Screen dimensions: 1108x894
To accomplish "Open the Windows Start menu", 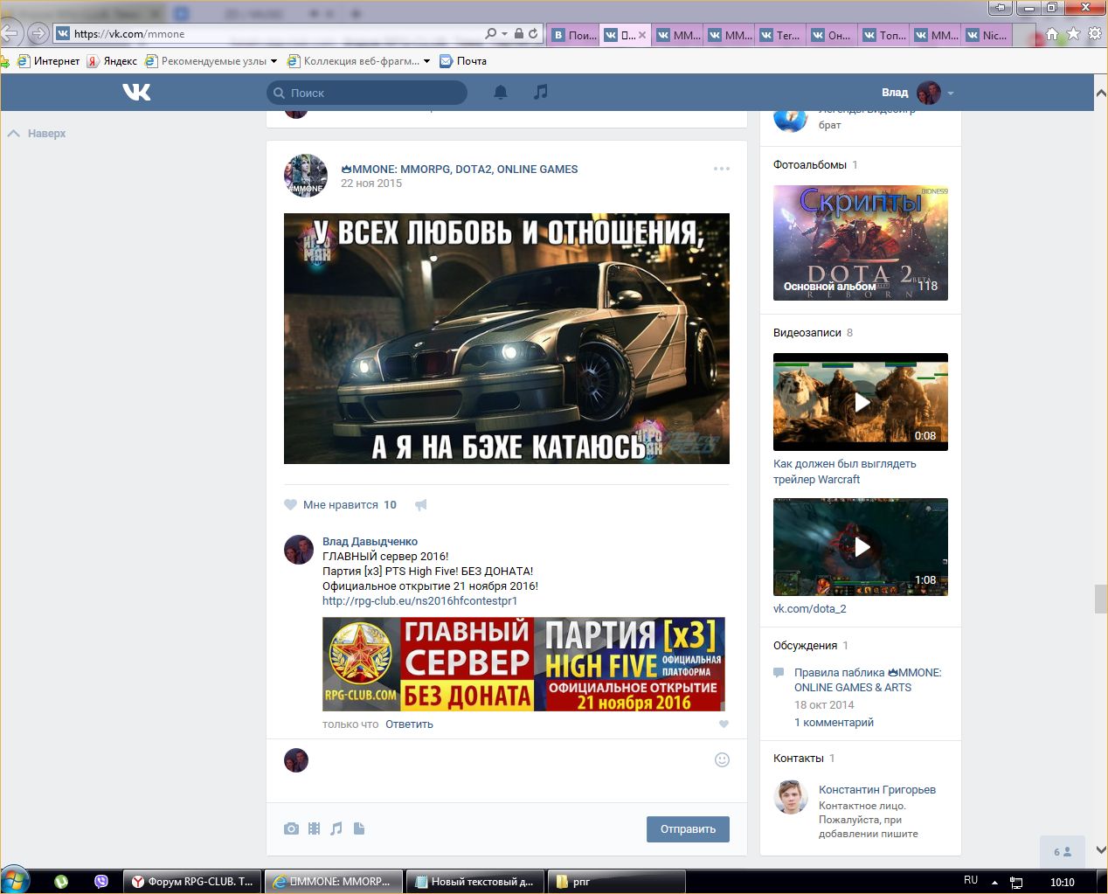I will 16,880.
